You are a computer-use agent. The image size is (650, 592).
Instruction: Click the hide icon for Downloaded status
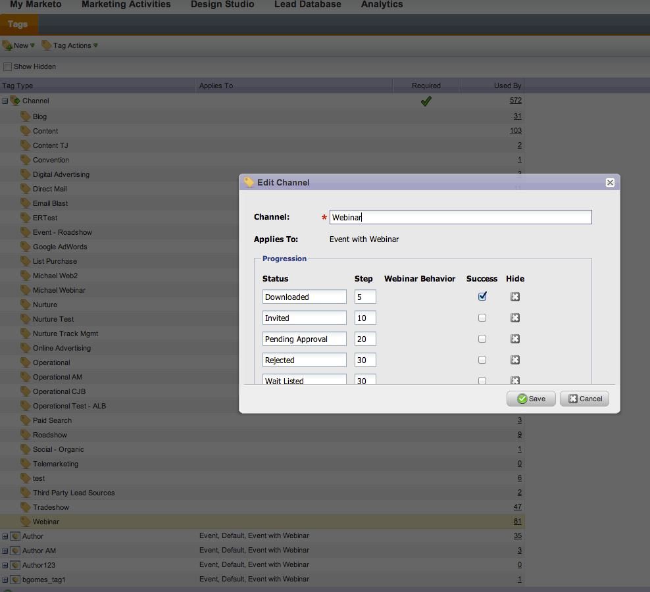click(515, 297)
